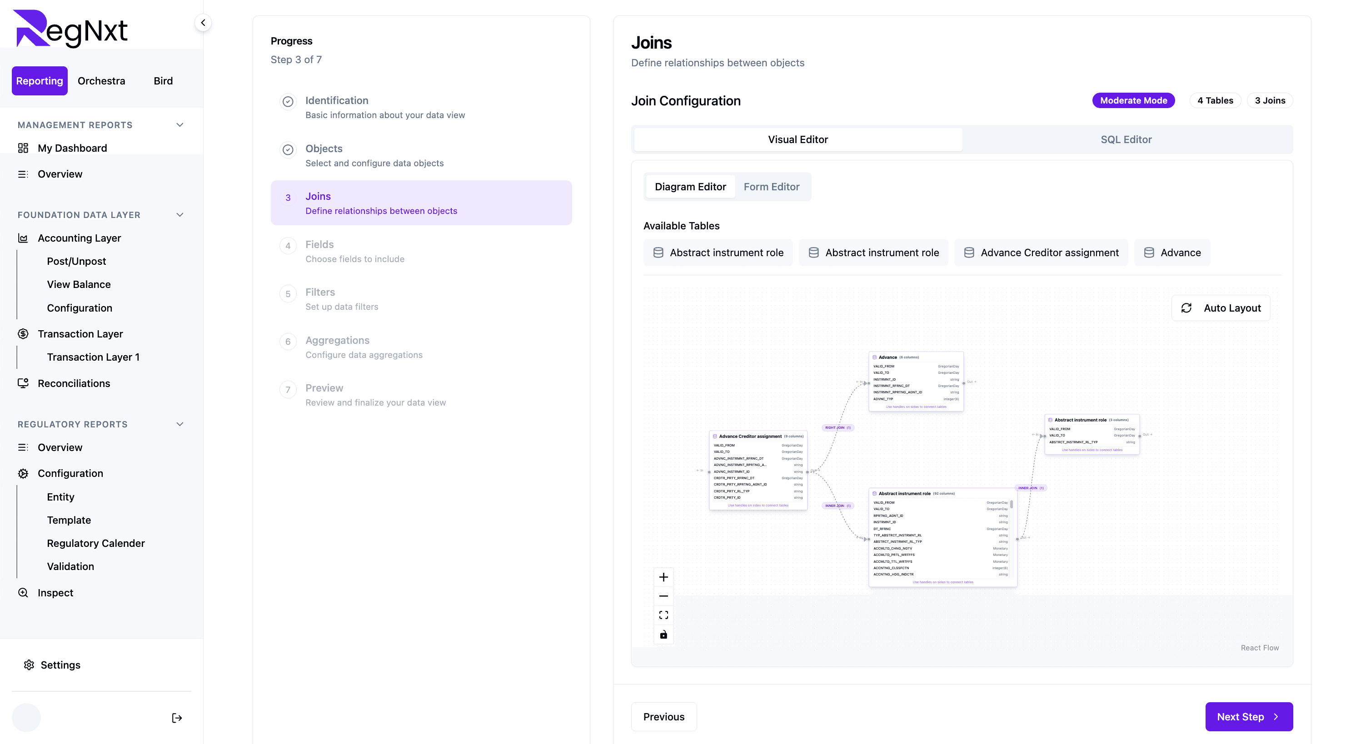Collapse the Foundation Data Layer section
The width and height of the screenshot is (1356, 744).
179,215
